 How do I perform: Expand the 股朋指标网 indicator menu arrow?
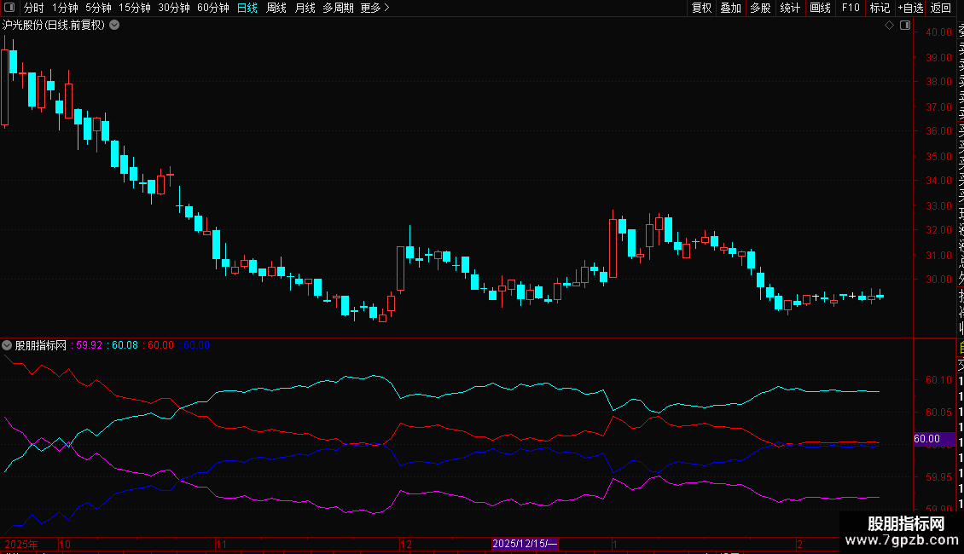click(x=7, y=345)
